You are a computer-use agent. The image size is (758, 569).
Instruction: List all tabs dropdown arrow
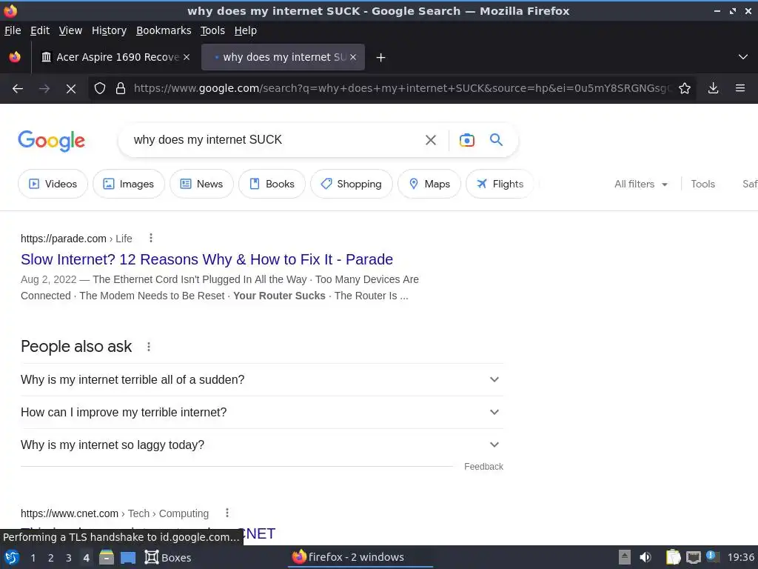tap(743, 57)
